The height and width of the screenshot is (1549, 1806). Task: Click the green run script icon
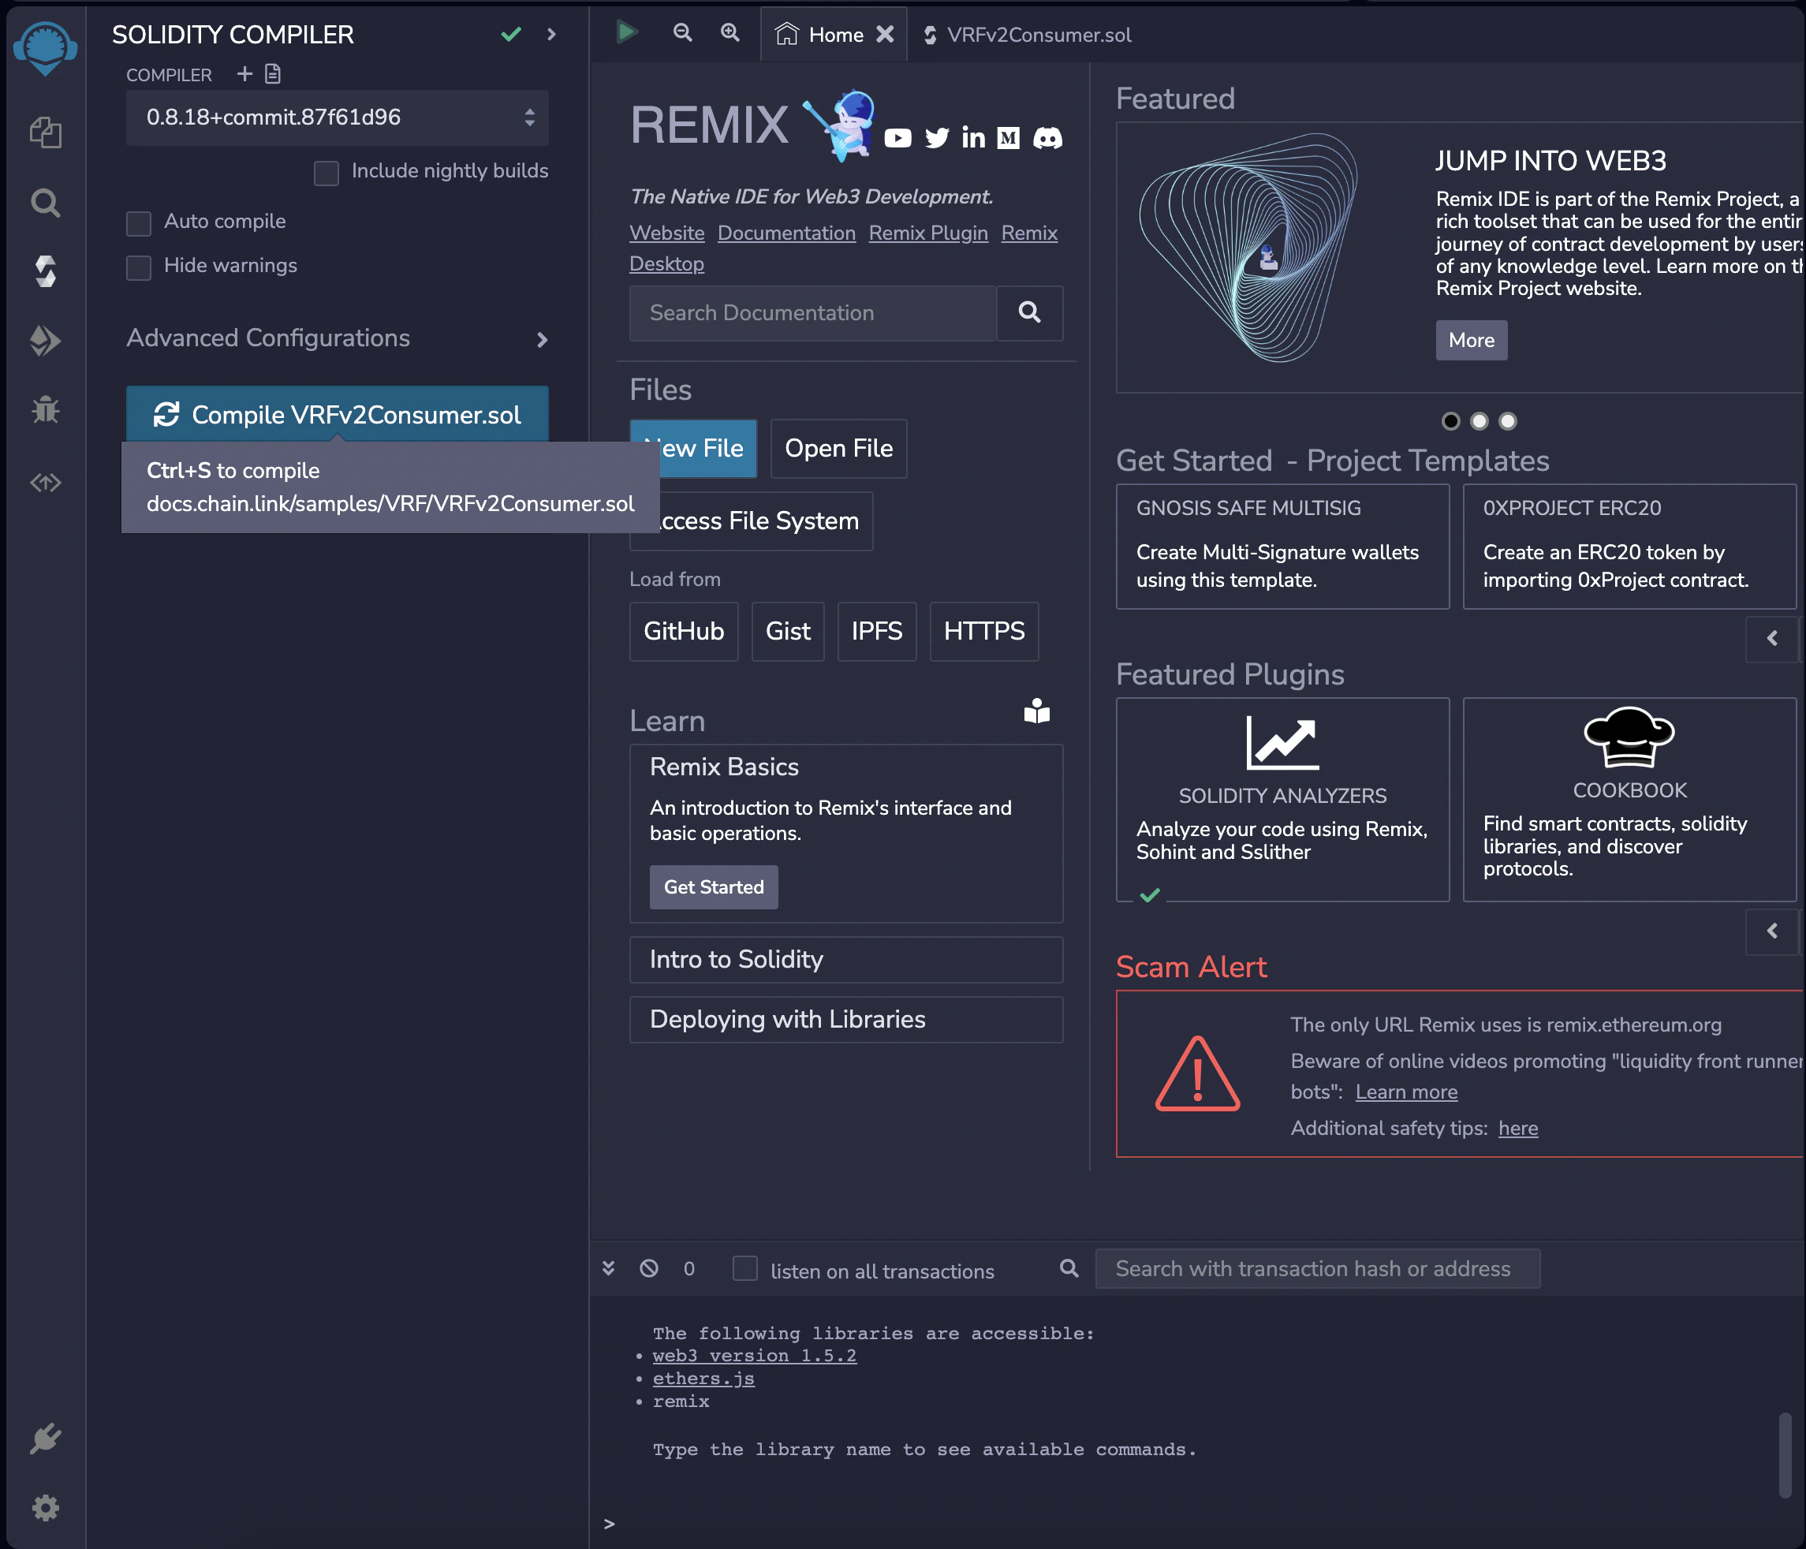click(626, 33)
